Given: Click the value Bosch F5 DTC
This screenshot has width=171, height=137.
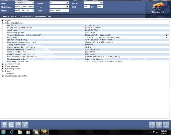Looking at the screenshot, I should coord(91,30).
